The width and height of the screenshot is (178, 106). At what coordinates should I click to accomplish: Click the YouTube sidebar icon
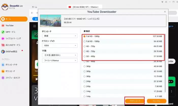(x=3, y=26)
